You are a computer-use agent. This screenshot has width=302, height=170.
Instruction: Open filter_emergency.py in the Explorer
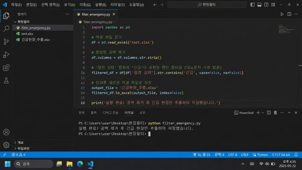pyautogui.click(x=43, y=28)
